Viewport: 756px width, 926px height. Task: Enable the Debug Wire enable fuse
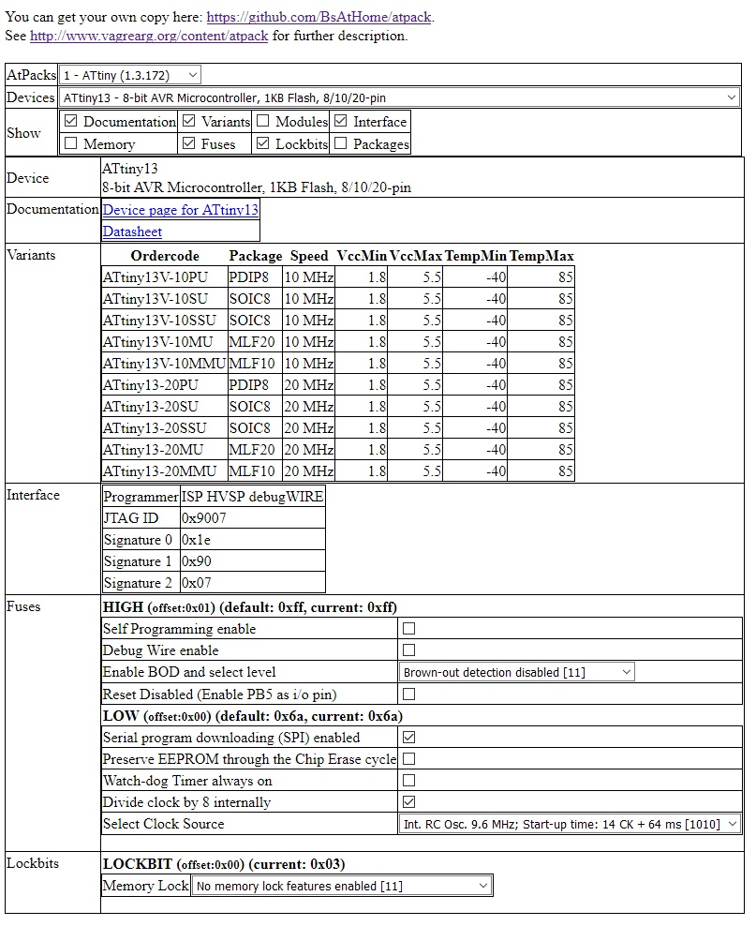point(407,650)
